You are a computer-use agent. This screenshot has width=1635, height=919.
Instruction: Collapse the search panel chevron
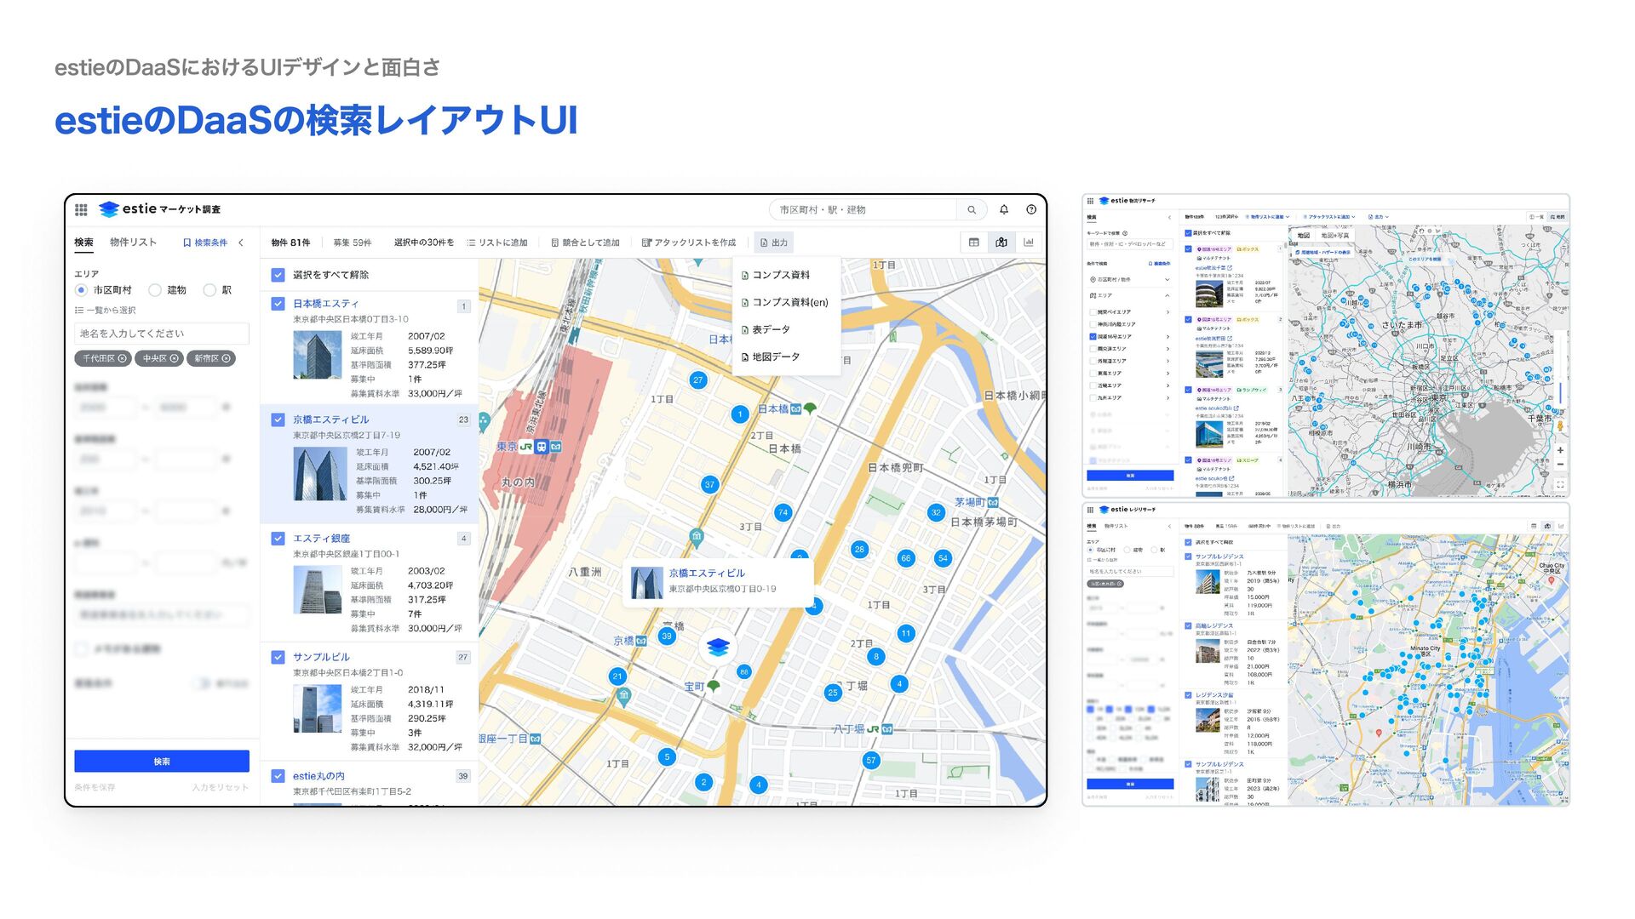point(242,243)
